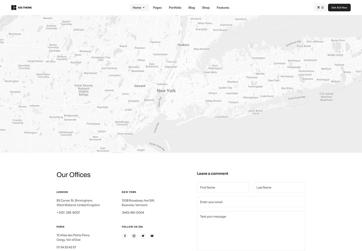The width and height of the screenshot is (362, 251).
Task: Call the London office phone number
Action: coord(68,213)
